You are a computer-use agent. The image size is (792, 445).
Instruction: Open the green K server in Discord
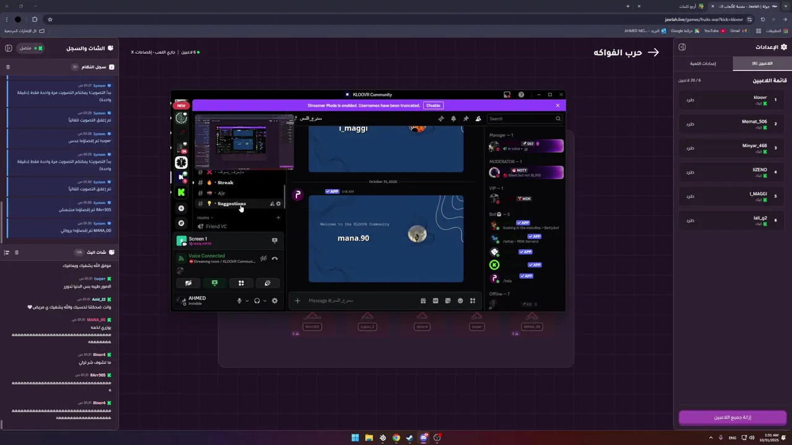(181, 192)
